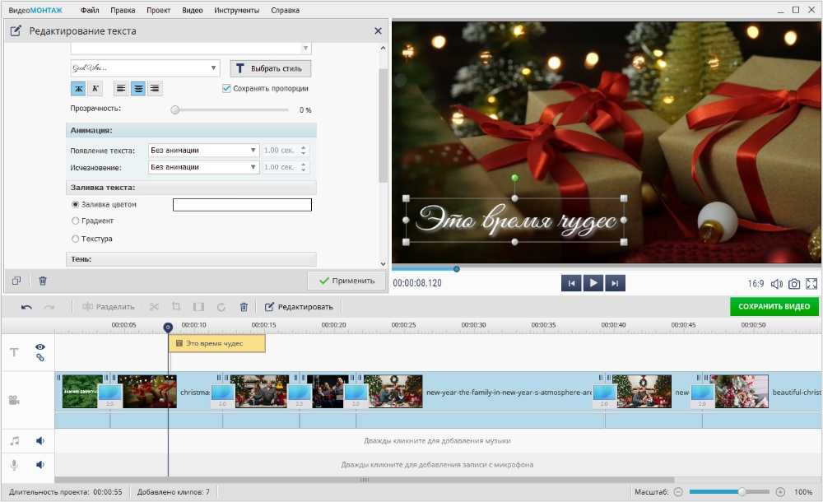Image resolution: width=823 pixels, height=502 pixels.
Task: Open Появление текста animation dropdown
Action: click(203, 151)
